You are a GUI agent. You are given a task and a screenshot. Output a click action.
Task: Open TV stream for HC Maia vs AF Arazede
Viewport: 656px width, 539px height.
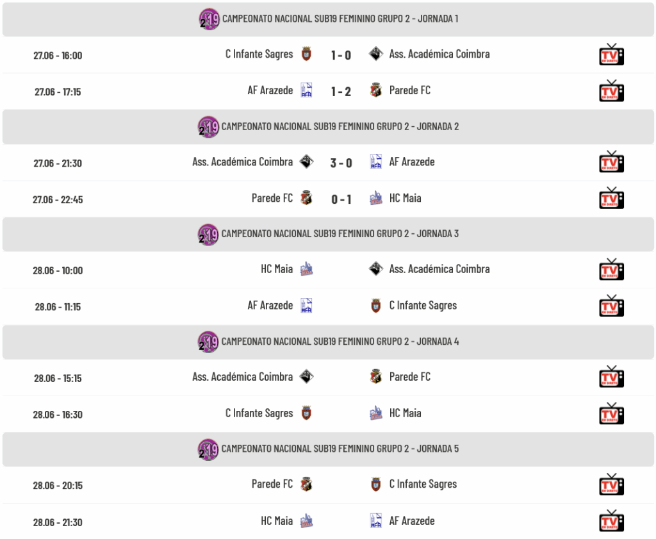[611, 521]
